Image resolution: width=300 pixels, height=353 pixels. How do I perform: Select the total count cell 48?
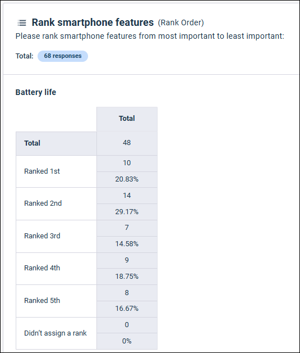click(x=127, y=143)
